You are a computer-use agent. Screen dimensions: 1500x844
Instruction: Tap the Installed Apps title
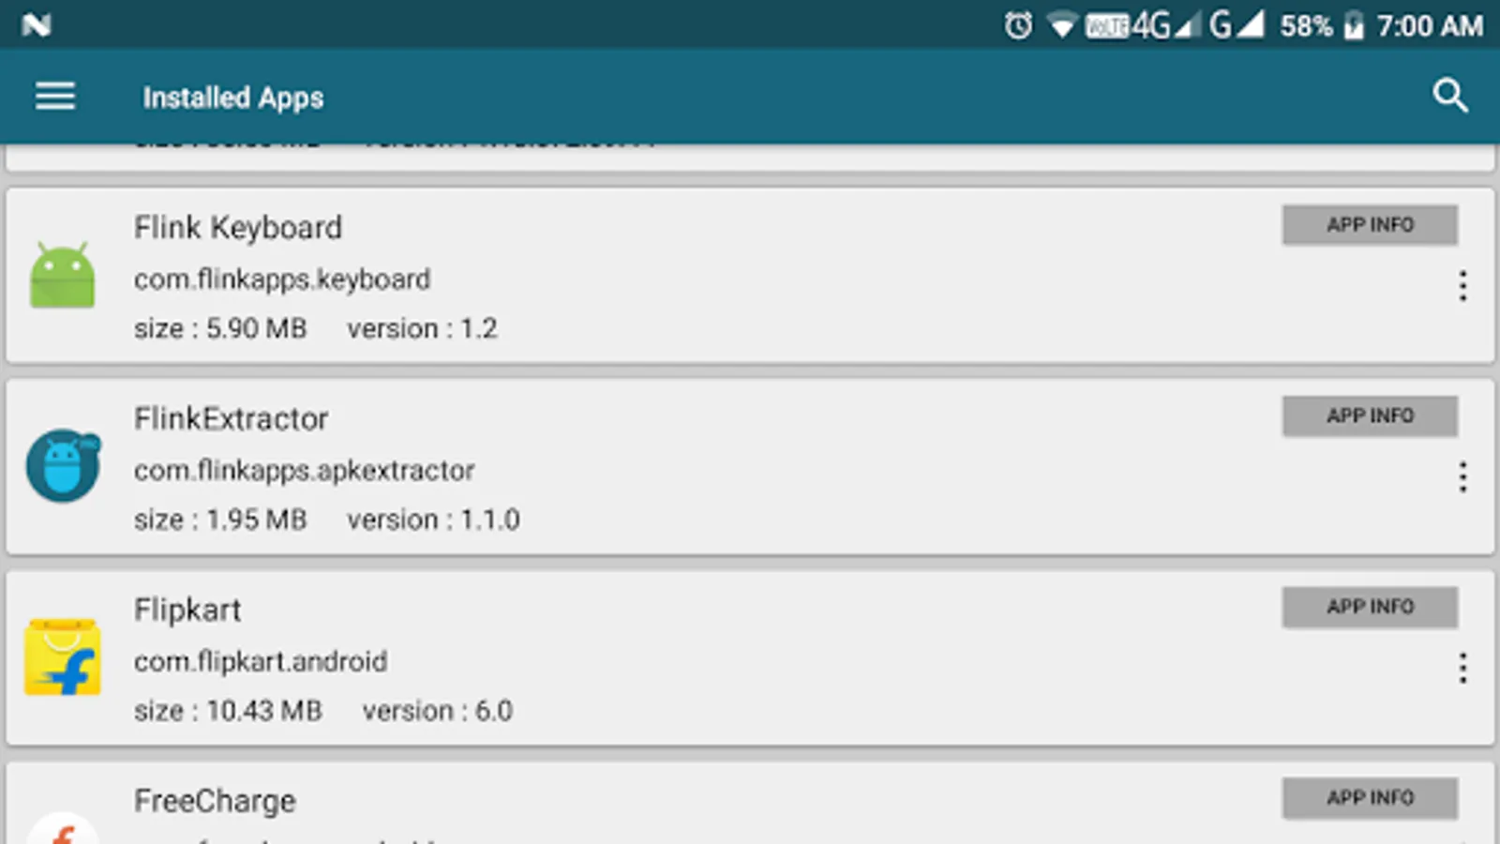click(x=233, y=98)
